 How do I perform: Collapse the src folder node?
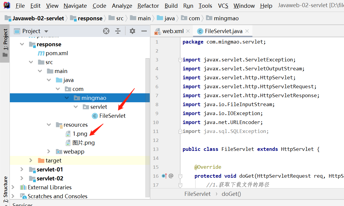(x=31, y=62)
